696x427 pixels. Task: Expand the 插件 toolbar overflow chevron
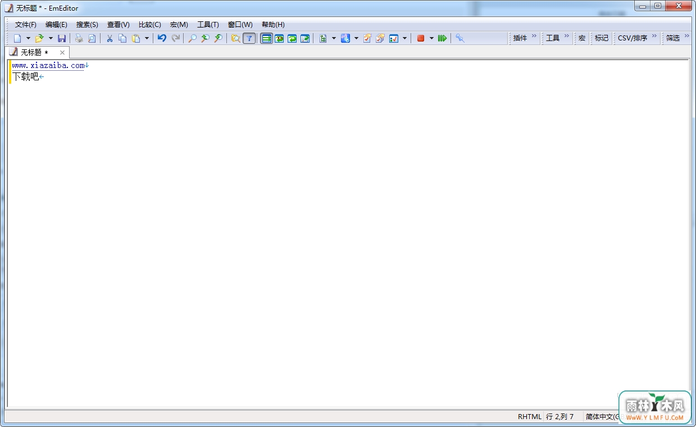point(534,36)
